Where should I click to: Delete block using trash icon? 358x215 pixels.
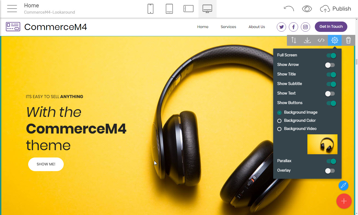(x=348, y=40)
